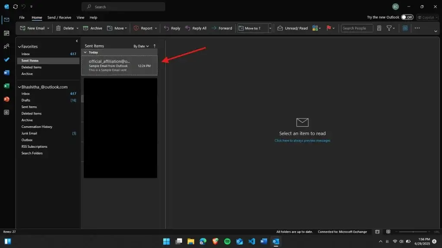Open the Mail module in the navigation bar
The width and height of the screenshot is (442, 248).
6,20
